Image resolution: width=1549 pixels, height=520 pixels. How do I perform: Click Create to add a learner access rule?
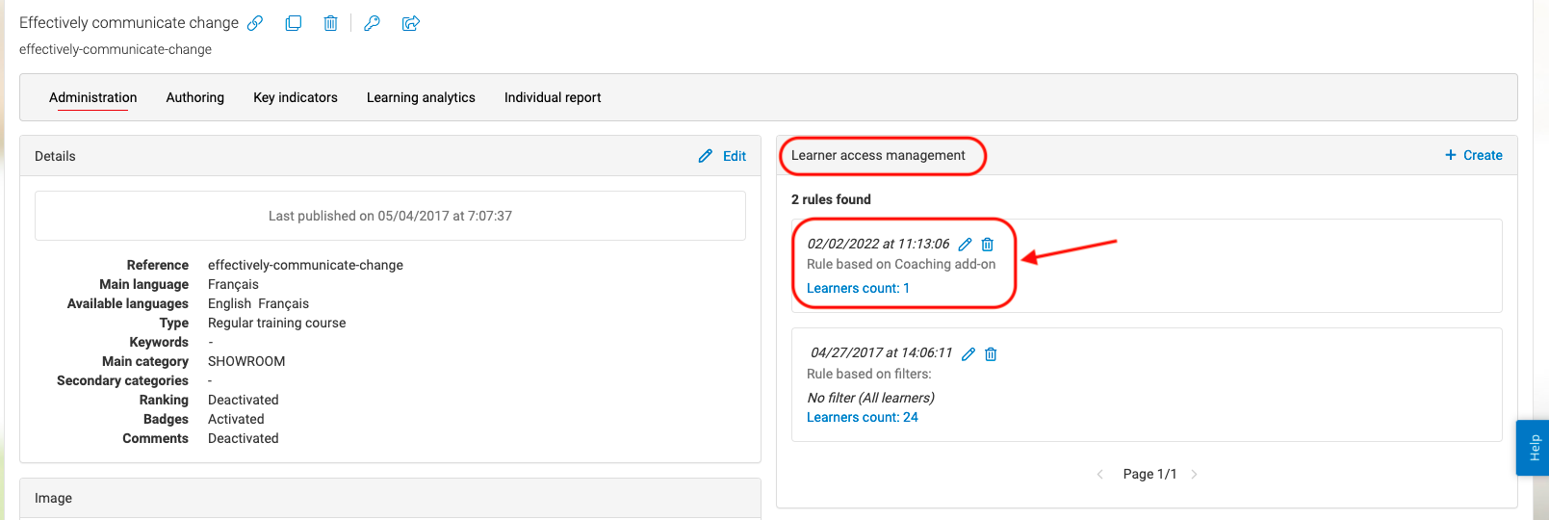click(x=1483, y=155)
